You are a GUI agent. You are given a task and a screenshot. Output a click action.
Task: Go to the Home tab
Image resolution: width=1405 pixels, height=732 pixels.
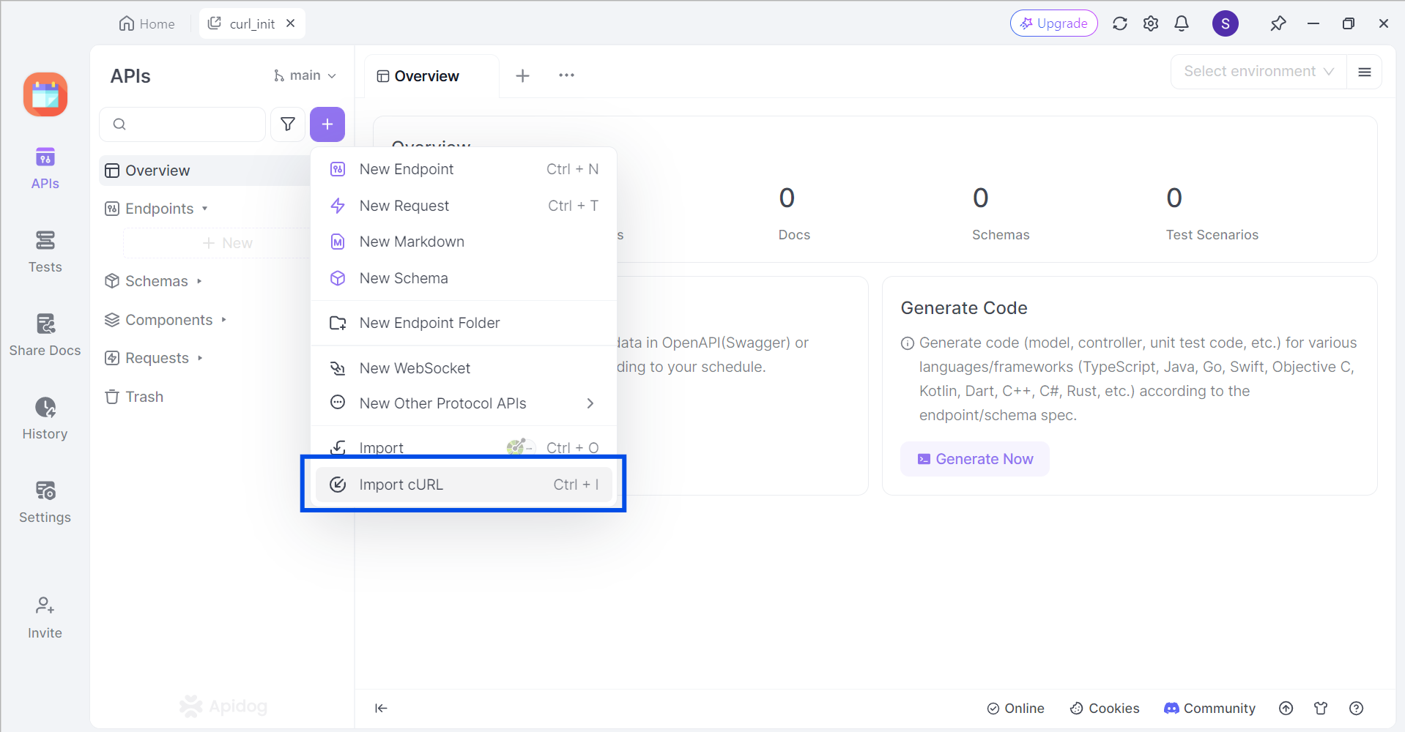[x=147, y=23]
